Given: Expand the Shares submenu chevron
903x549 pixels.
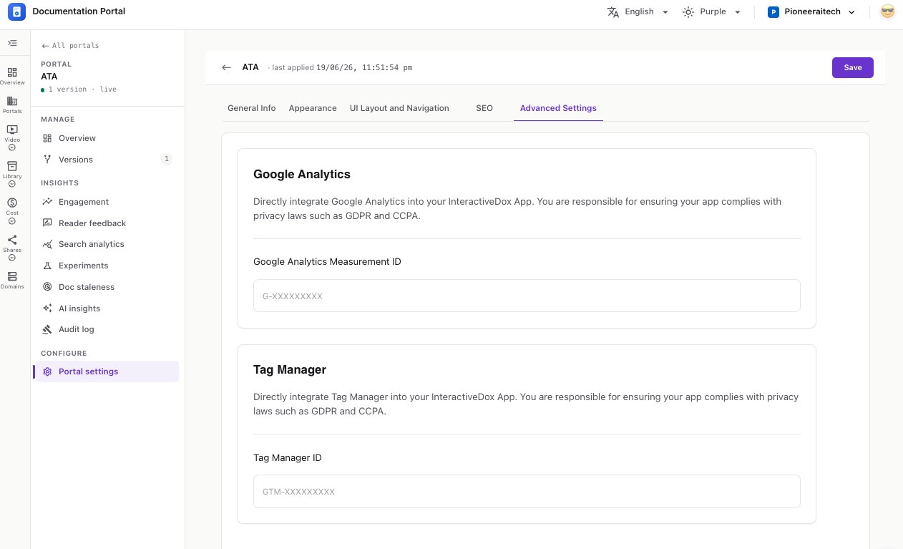Looking at the screenshot, I should click(12, 258).
